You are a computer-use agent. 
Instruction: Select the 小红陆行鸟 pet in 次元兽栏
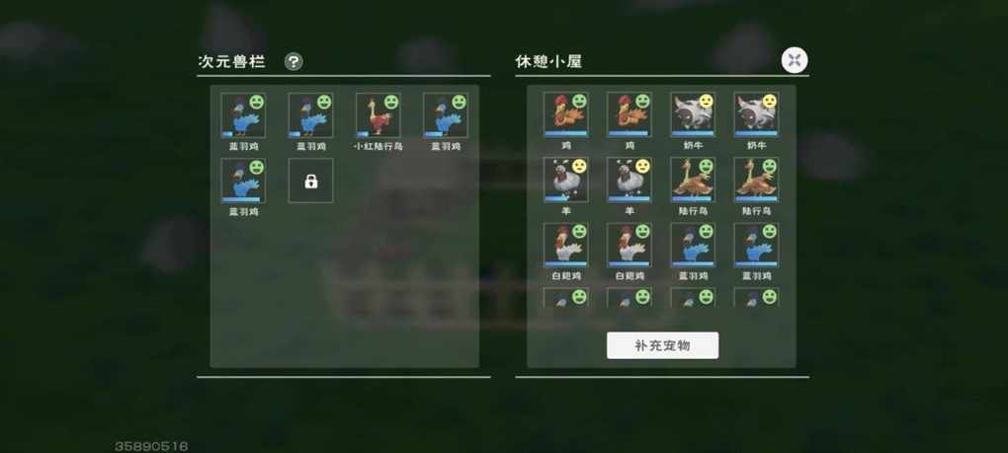point(378,115)
